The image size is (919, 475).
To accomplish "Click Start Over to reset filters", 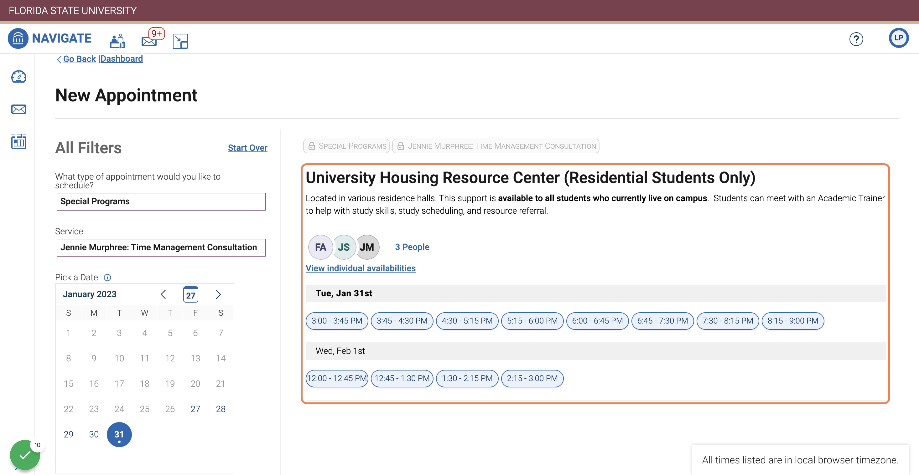I will tap(247, 147).
